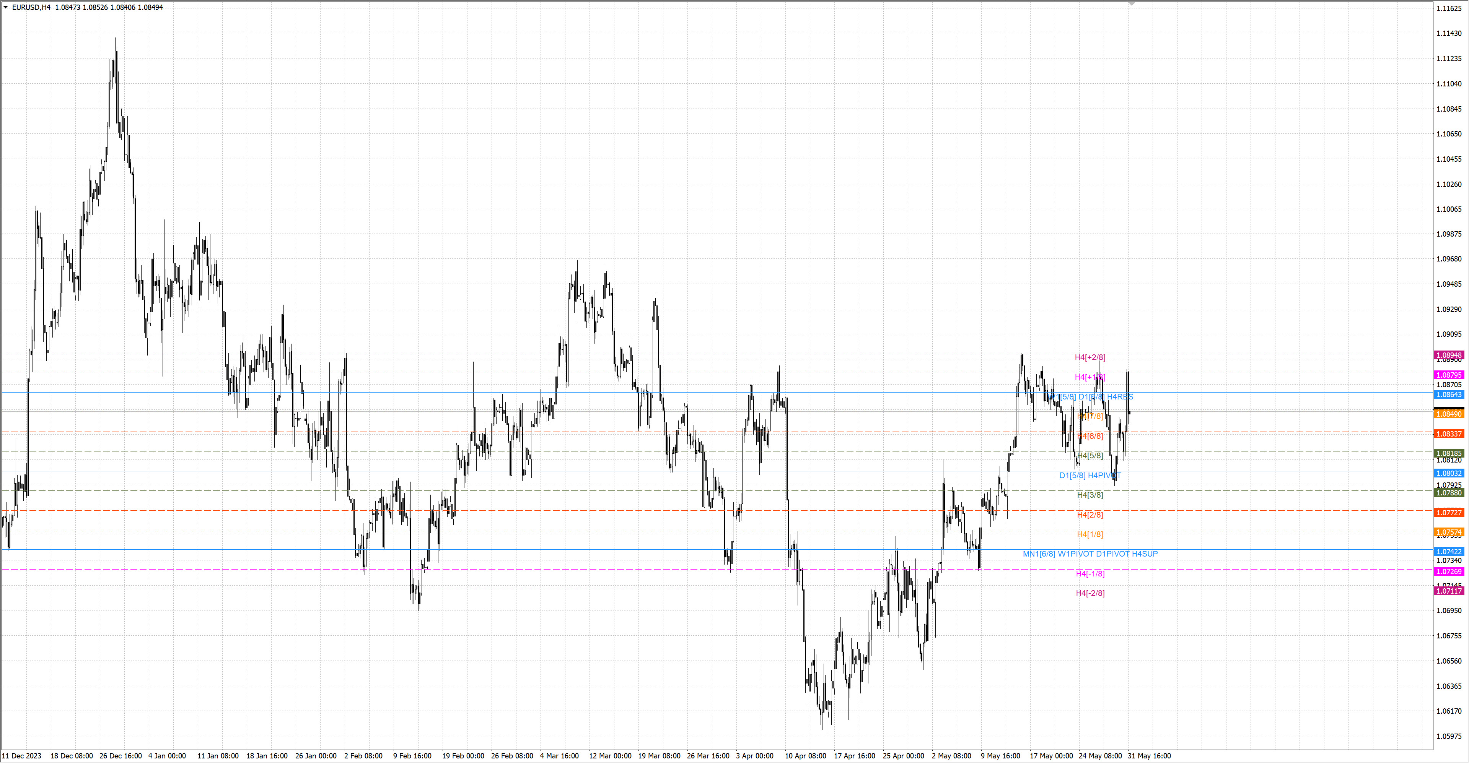Click the H4[-2/8] level label

point(1090,593)
